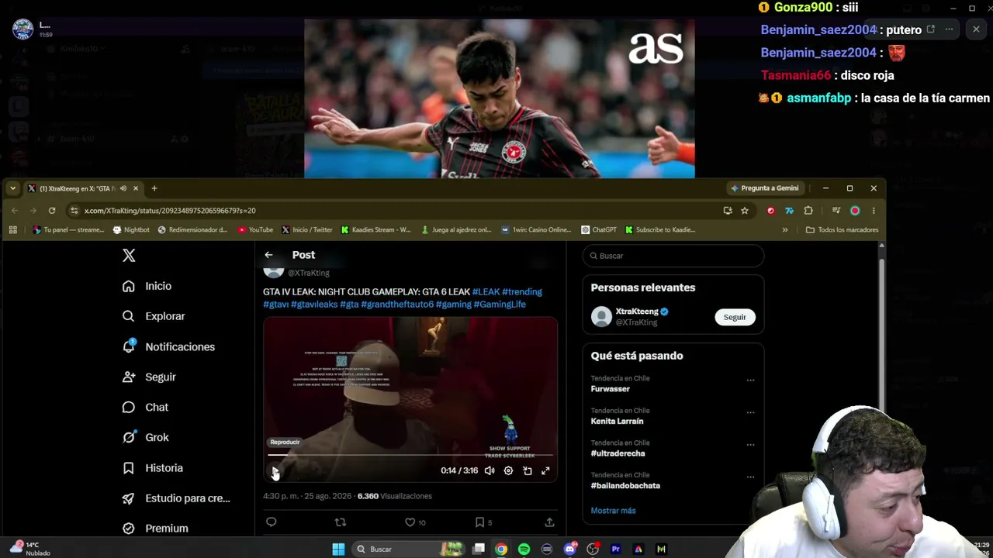Open a new Chrome tab
The width and height of the screenshot is (993, 558).
click(154, 188)
